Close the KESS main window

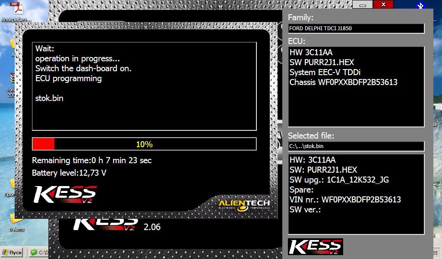coord(383,4)
